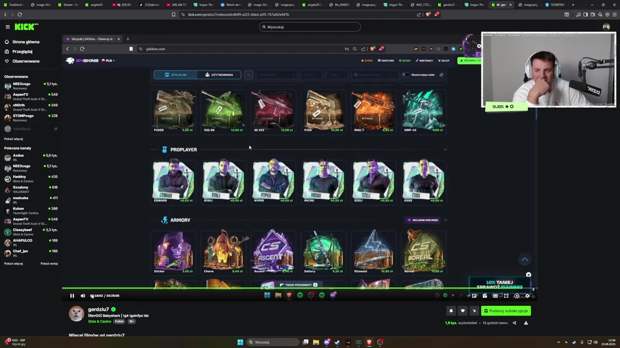The width and height of the screenshot is (620, 348).
Task: Open Obserwowane in sidebar
Action: pos(26,61)
